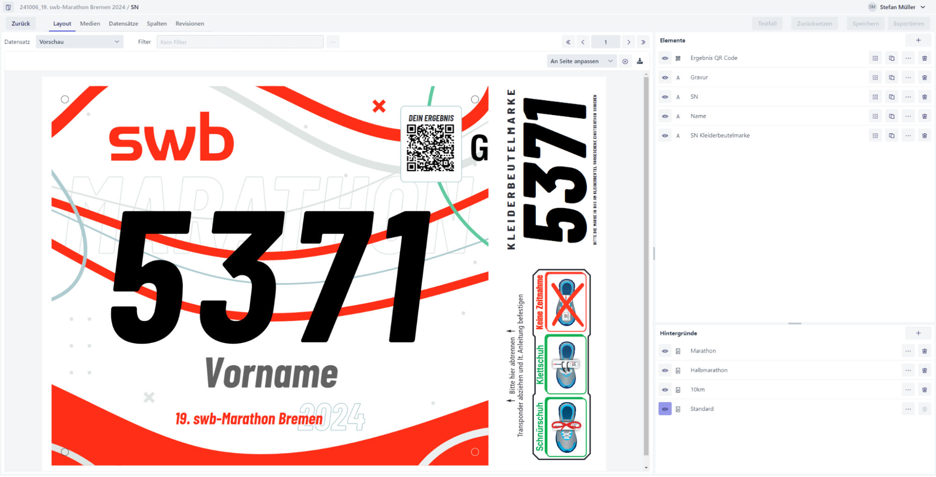Click the app logo icon in the title bar
This screenshot has height=477, width=936.
[x=8, y=7]
